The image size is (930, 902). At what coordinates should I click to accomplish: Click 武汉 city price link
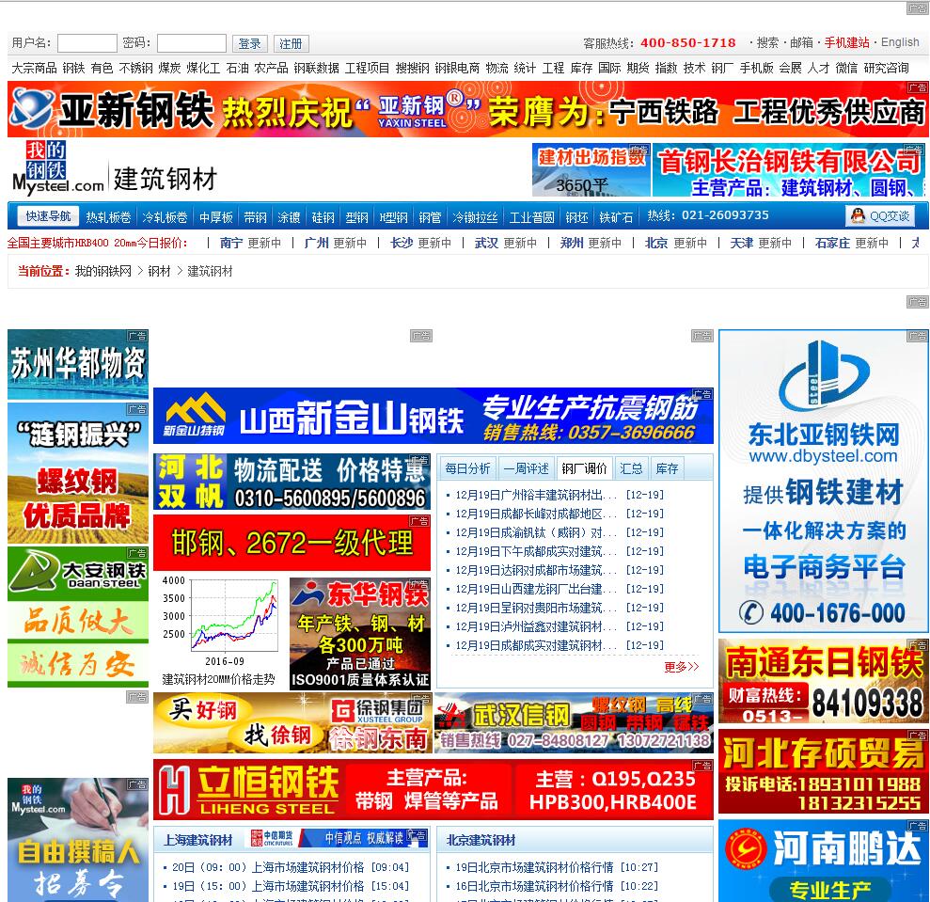click(486, 244)
